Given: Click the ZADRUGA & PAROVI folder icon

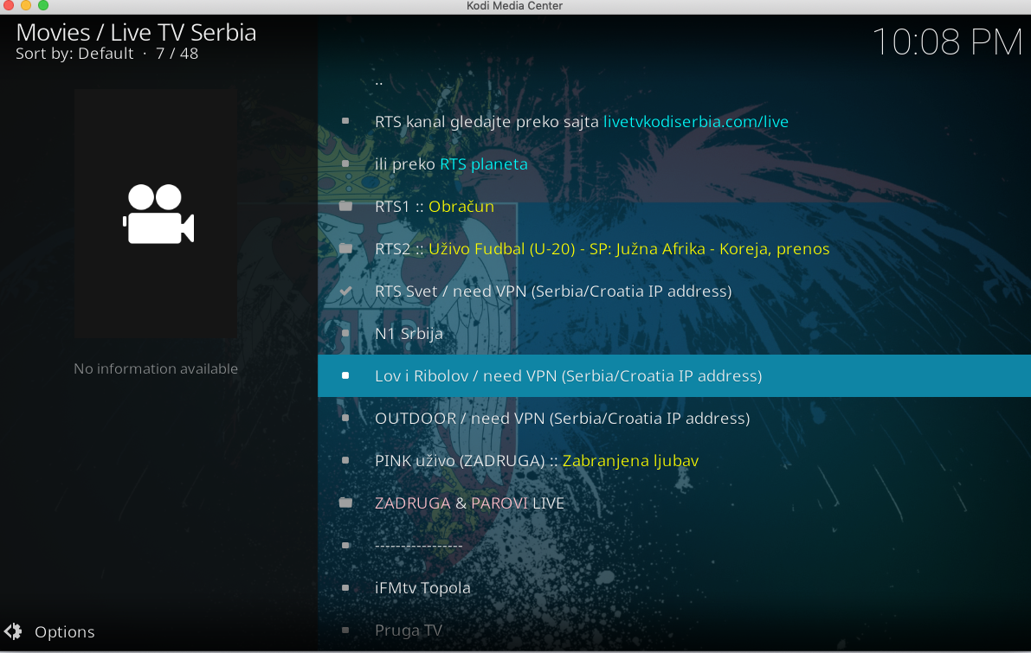Looking at the screenshot, I should (x=346, y=503).
